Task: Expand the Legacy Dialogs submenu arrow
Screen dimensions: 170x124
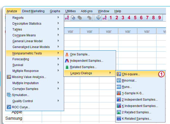Action: [110, 73]
